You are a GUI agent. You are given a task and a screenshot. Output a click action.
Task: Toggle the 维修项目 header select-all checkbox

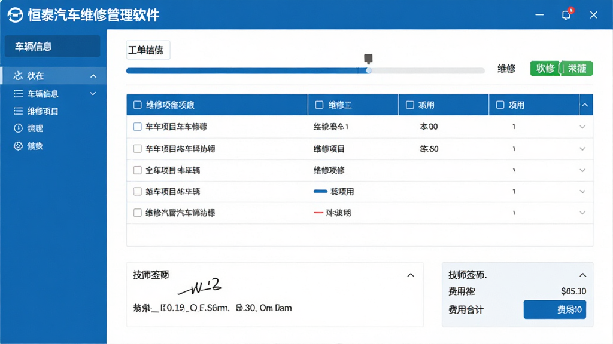click(138, 105)
